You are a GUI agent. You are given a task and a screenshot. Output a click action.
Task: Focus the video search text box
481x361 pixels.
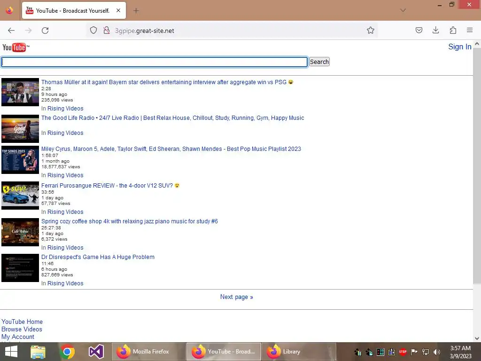tap(154, 62)
